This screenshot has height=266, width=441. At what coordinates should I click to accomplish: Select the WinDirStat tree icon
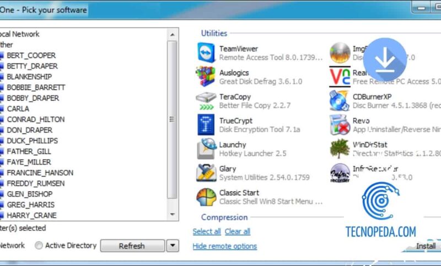point(340,149)
